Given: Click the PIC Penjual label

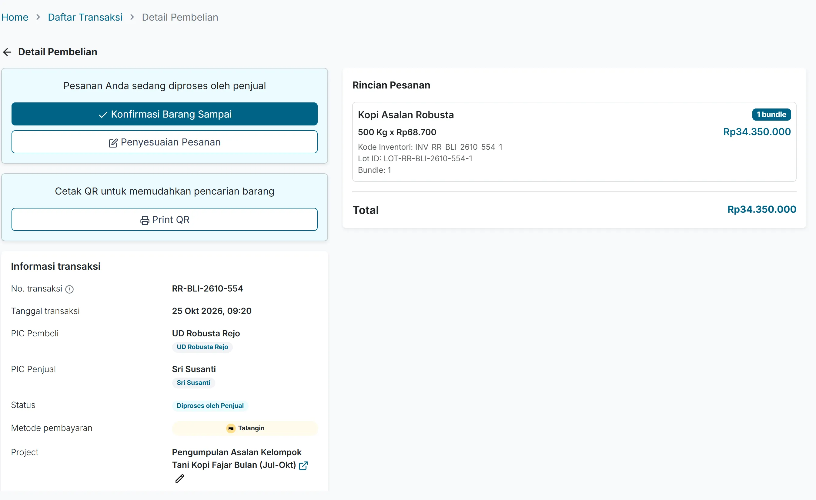Looking at the screenshot, I should point(33,369).
